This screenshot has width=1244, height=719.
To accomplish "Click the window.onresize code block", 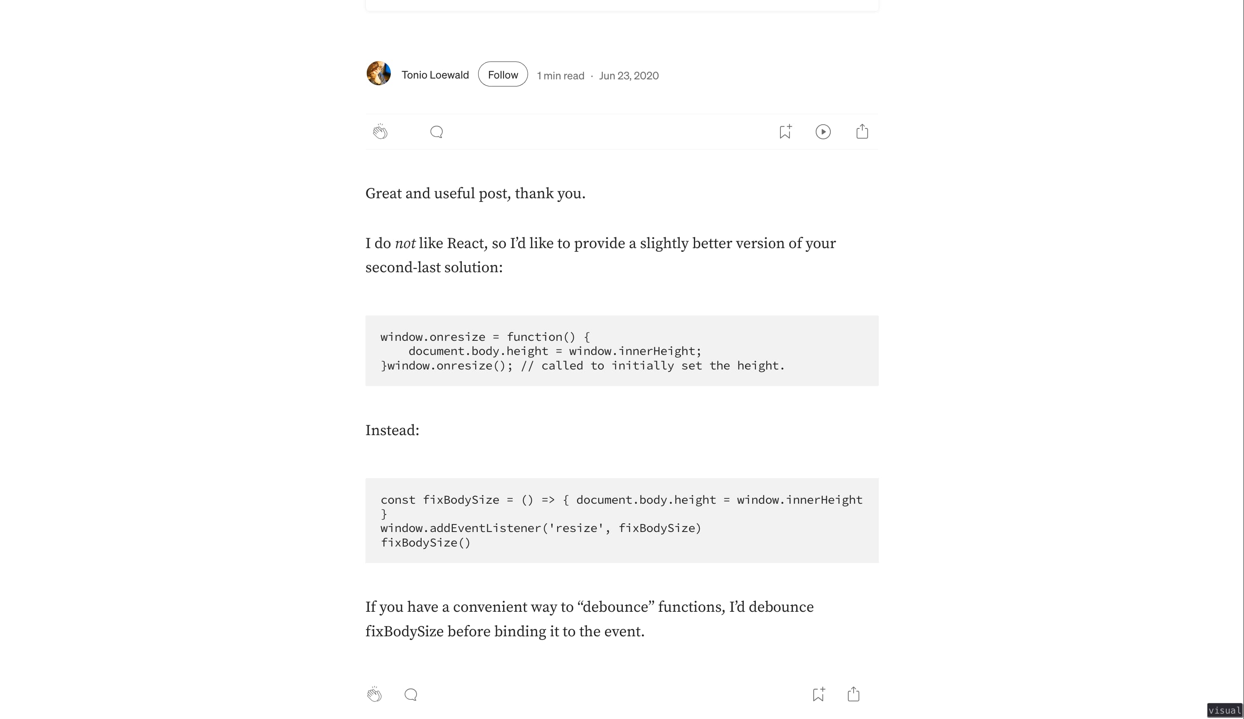I will coord(622,351).
